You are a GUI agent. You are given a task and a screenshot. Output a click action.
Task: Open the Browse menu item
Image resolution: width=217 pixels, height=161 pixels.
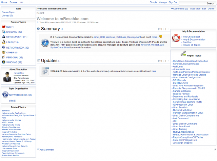(14, 2)
